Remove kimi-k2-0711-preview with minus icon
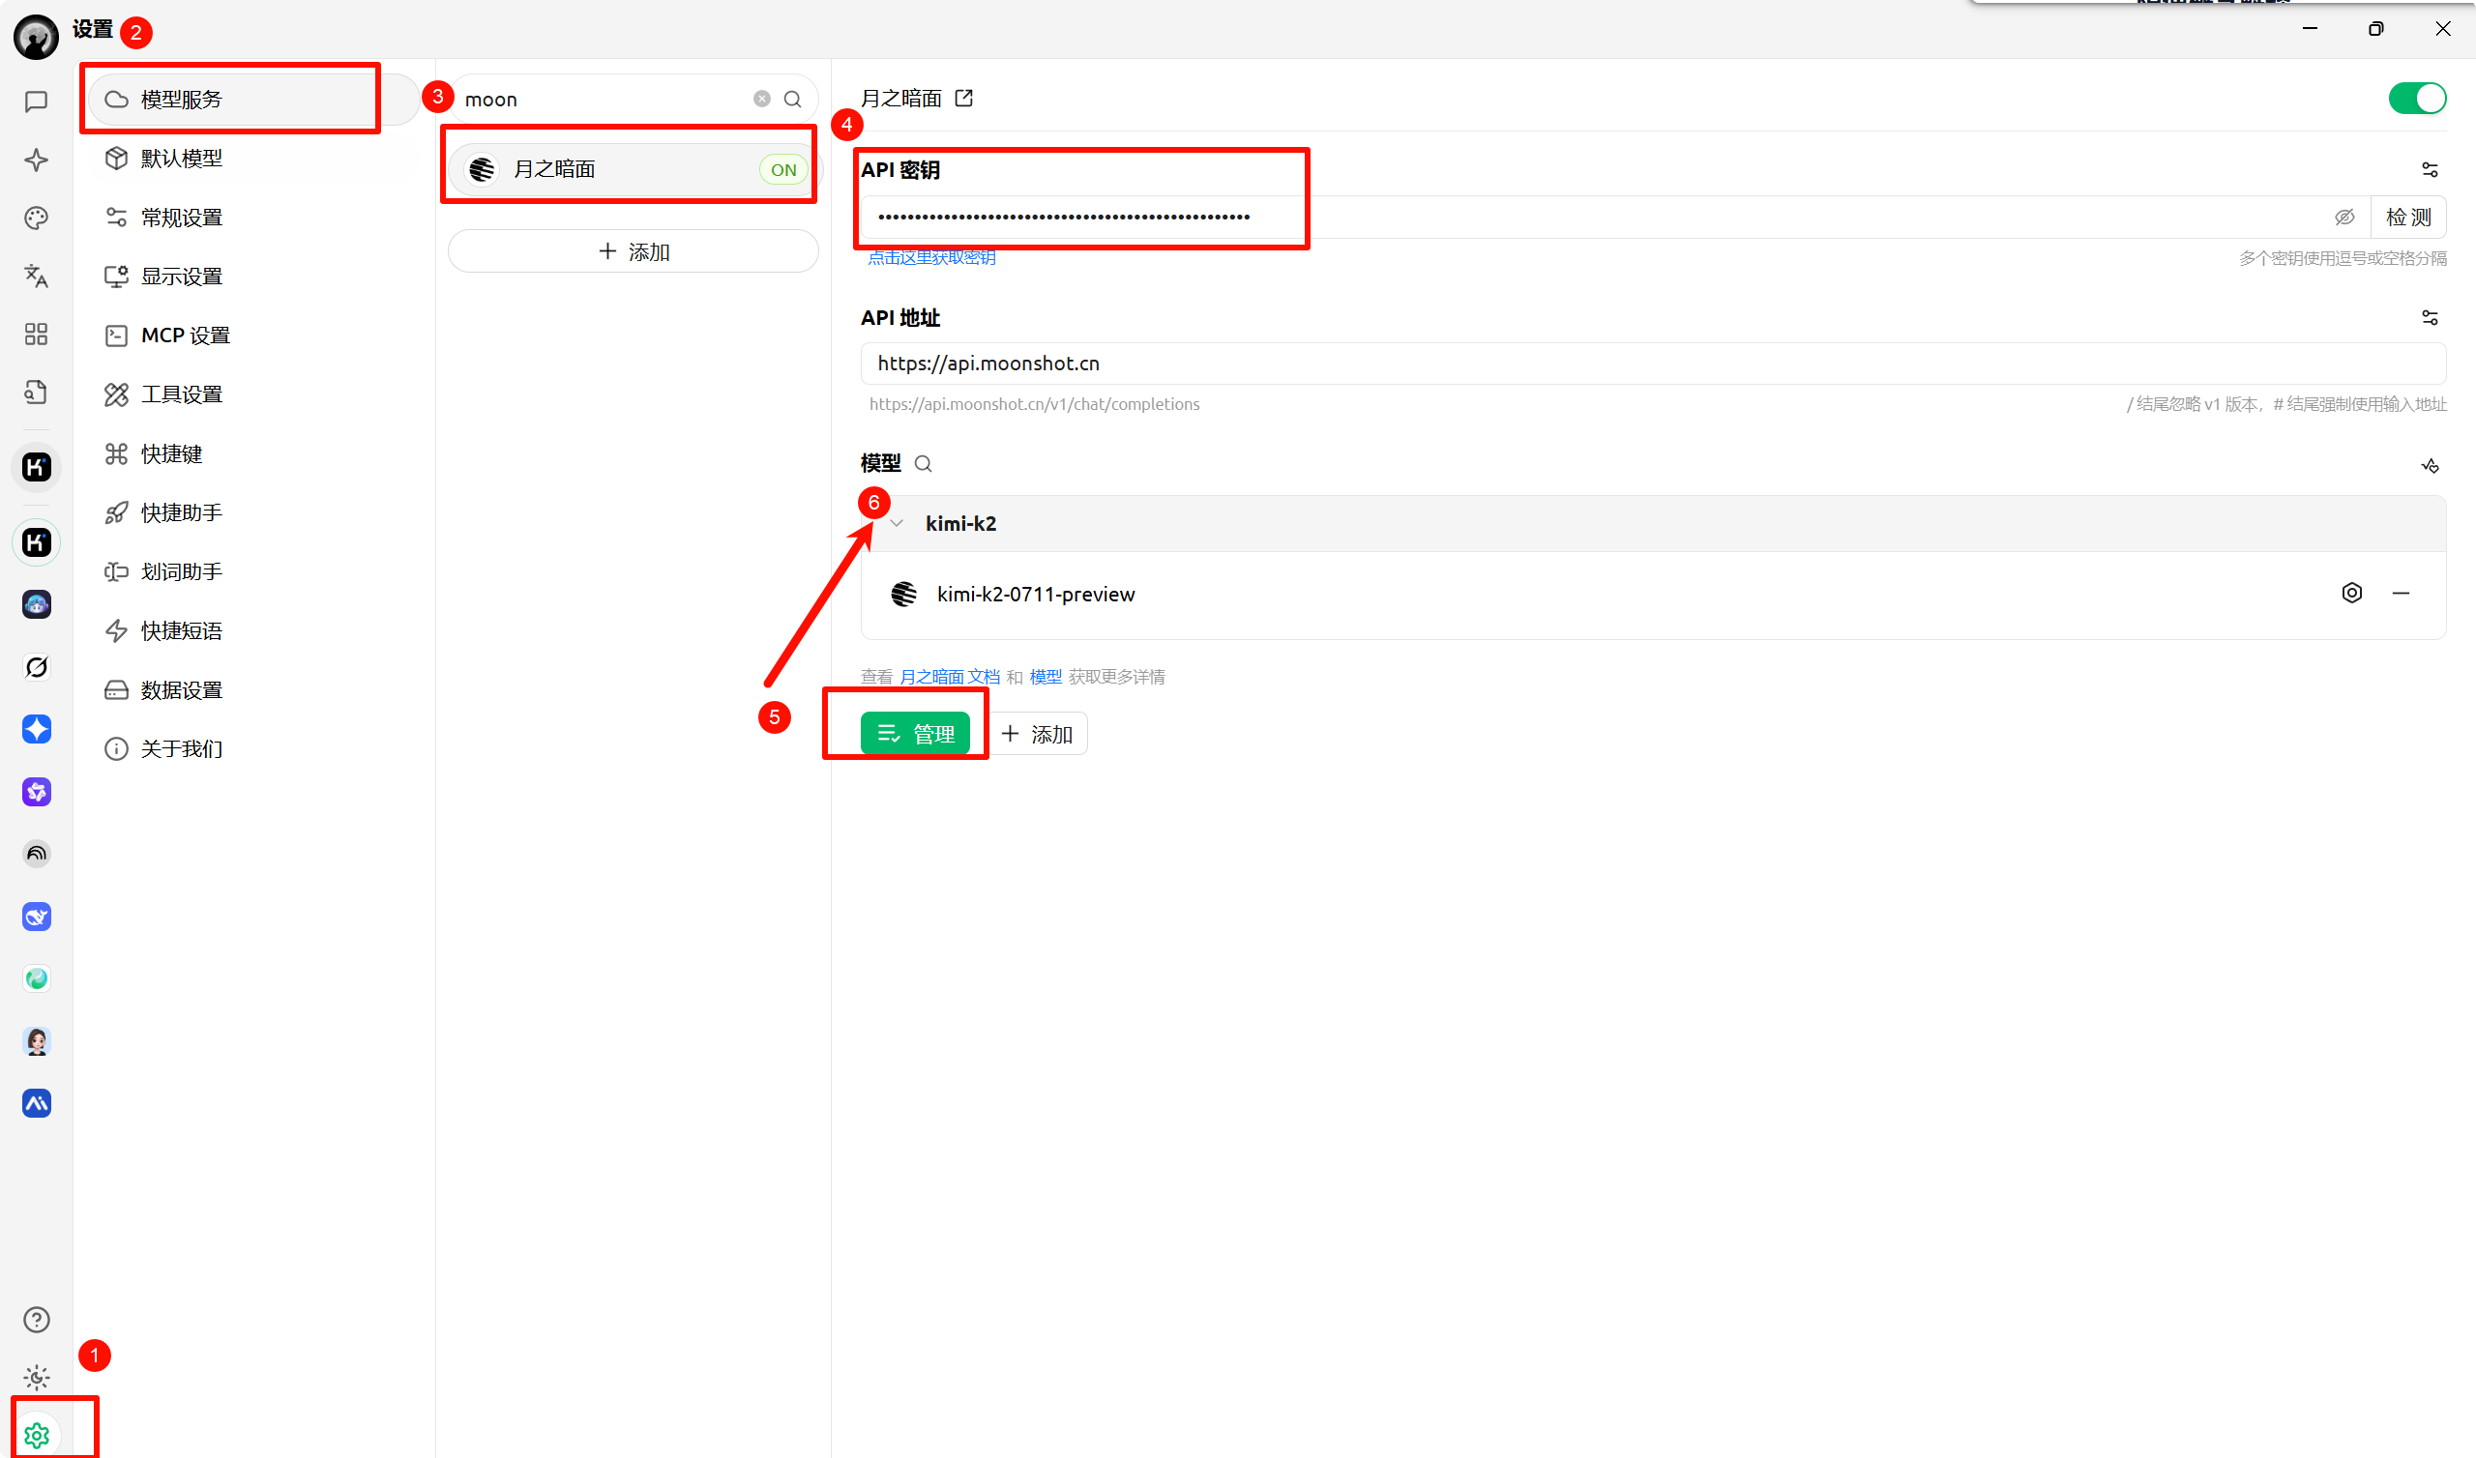This screenshot has width=2476, height=1458. pos(2401,594)
